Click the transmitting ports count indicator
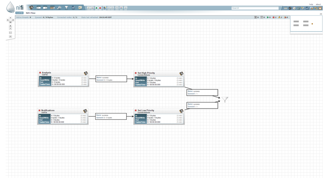This screenshot has width=329, height=178. [x=257, y=17]
